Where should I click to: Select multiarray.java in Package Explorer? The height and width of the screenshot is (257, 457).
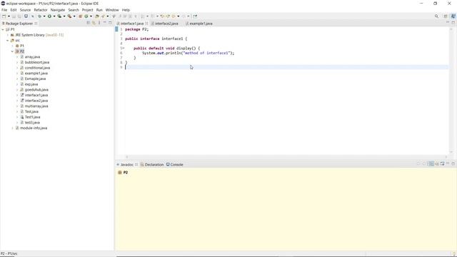pos(36,106)
